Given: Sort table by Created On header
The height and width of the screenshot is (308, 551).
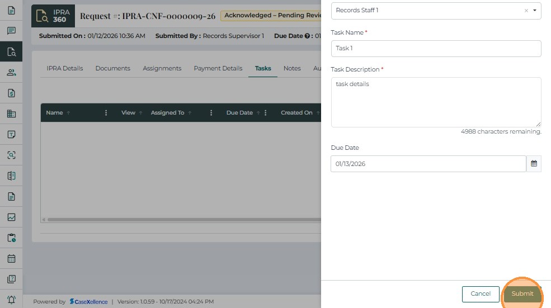Looking at the screenshot, I should click(x=296, y=113).
